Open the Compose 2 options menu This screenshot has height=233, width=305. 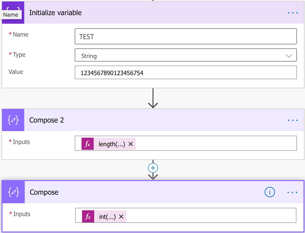(x=293, y=120)
